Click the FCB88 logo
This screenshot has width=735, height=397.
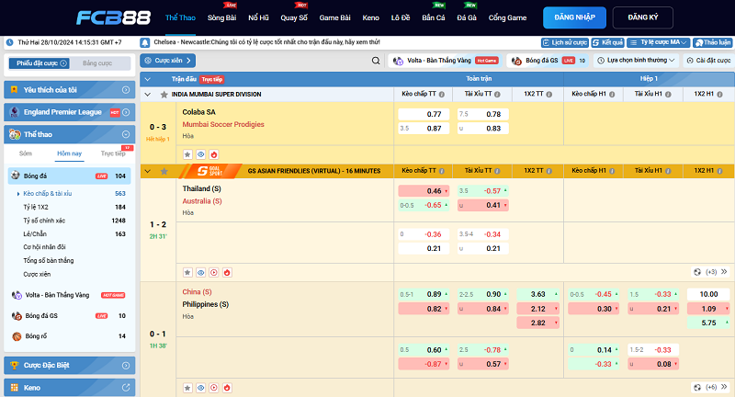pyautogui.click(x=113, y=17)
